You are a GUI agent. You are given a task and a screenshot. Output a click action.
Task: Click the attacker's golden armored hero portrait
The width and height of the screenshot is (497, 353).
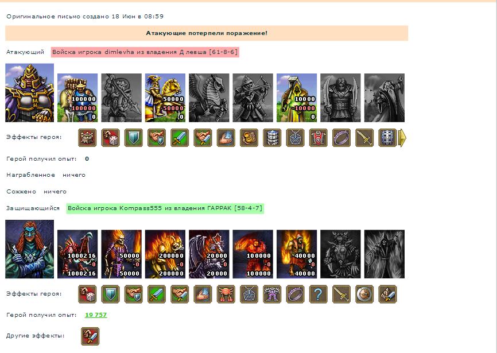[29, 93]
